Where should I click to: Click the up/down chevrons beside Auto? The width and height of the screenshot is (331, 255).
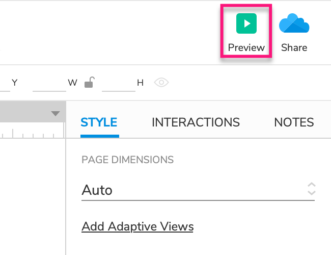pyautogui.click(x=312, y=189)
